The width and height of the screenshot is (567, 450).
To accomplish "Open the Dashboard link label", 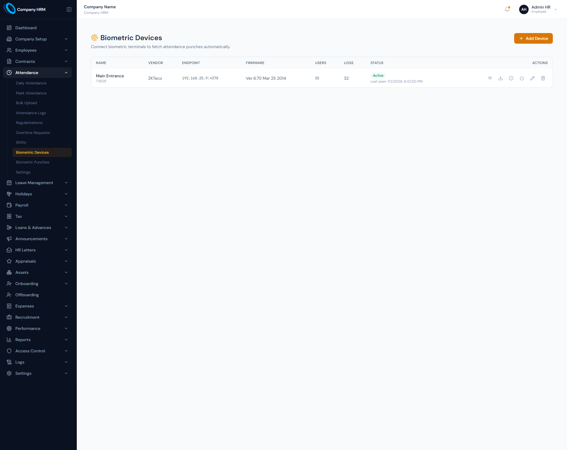I will (x=26, y=28).
